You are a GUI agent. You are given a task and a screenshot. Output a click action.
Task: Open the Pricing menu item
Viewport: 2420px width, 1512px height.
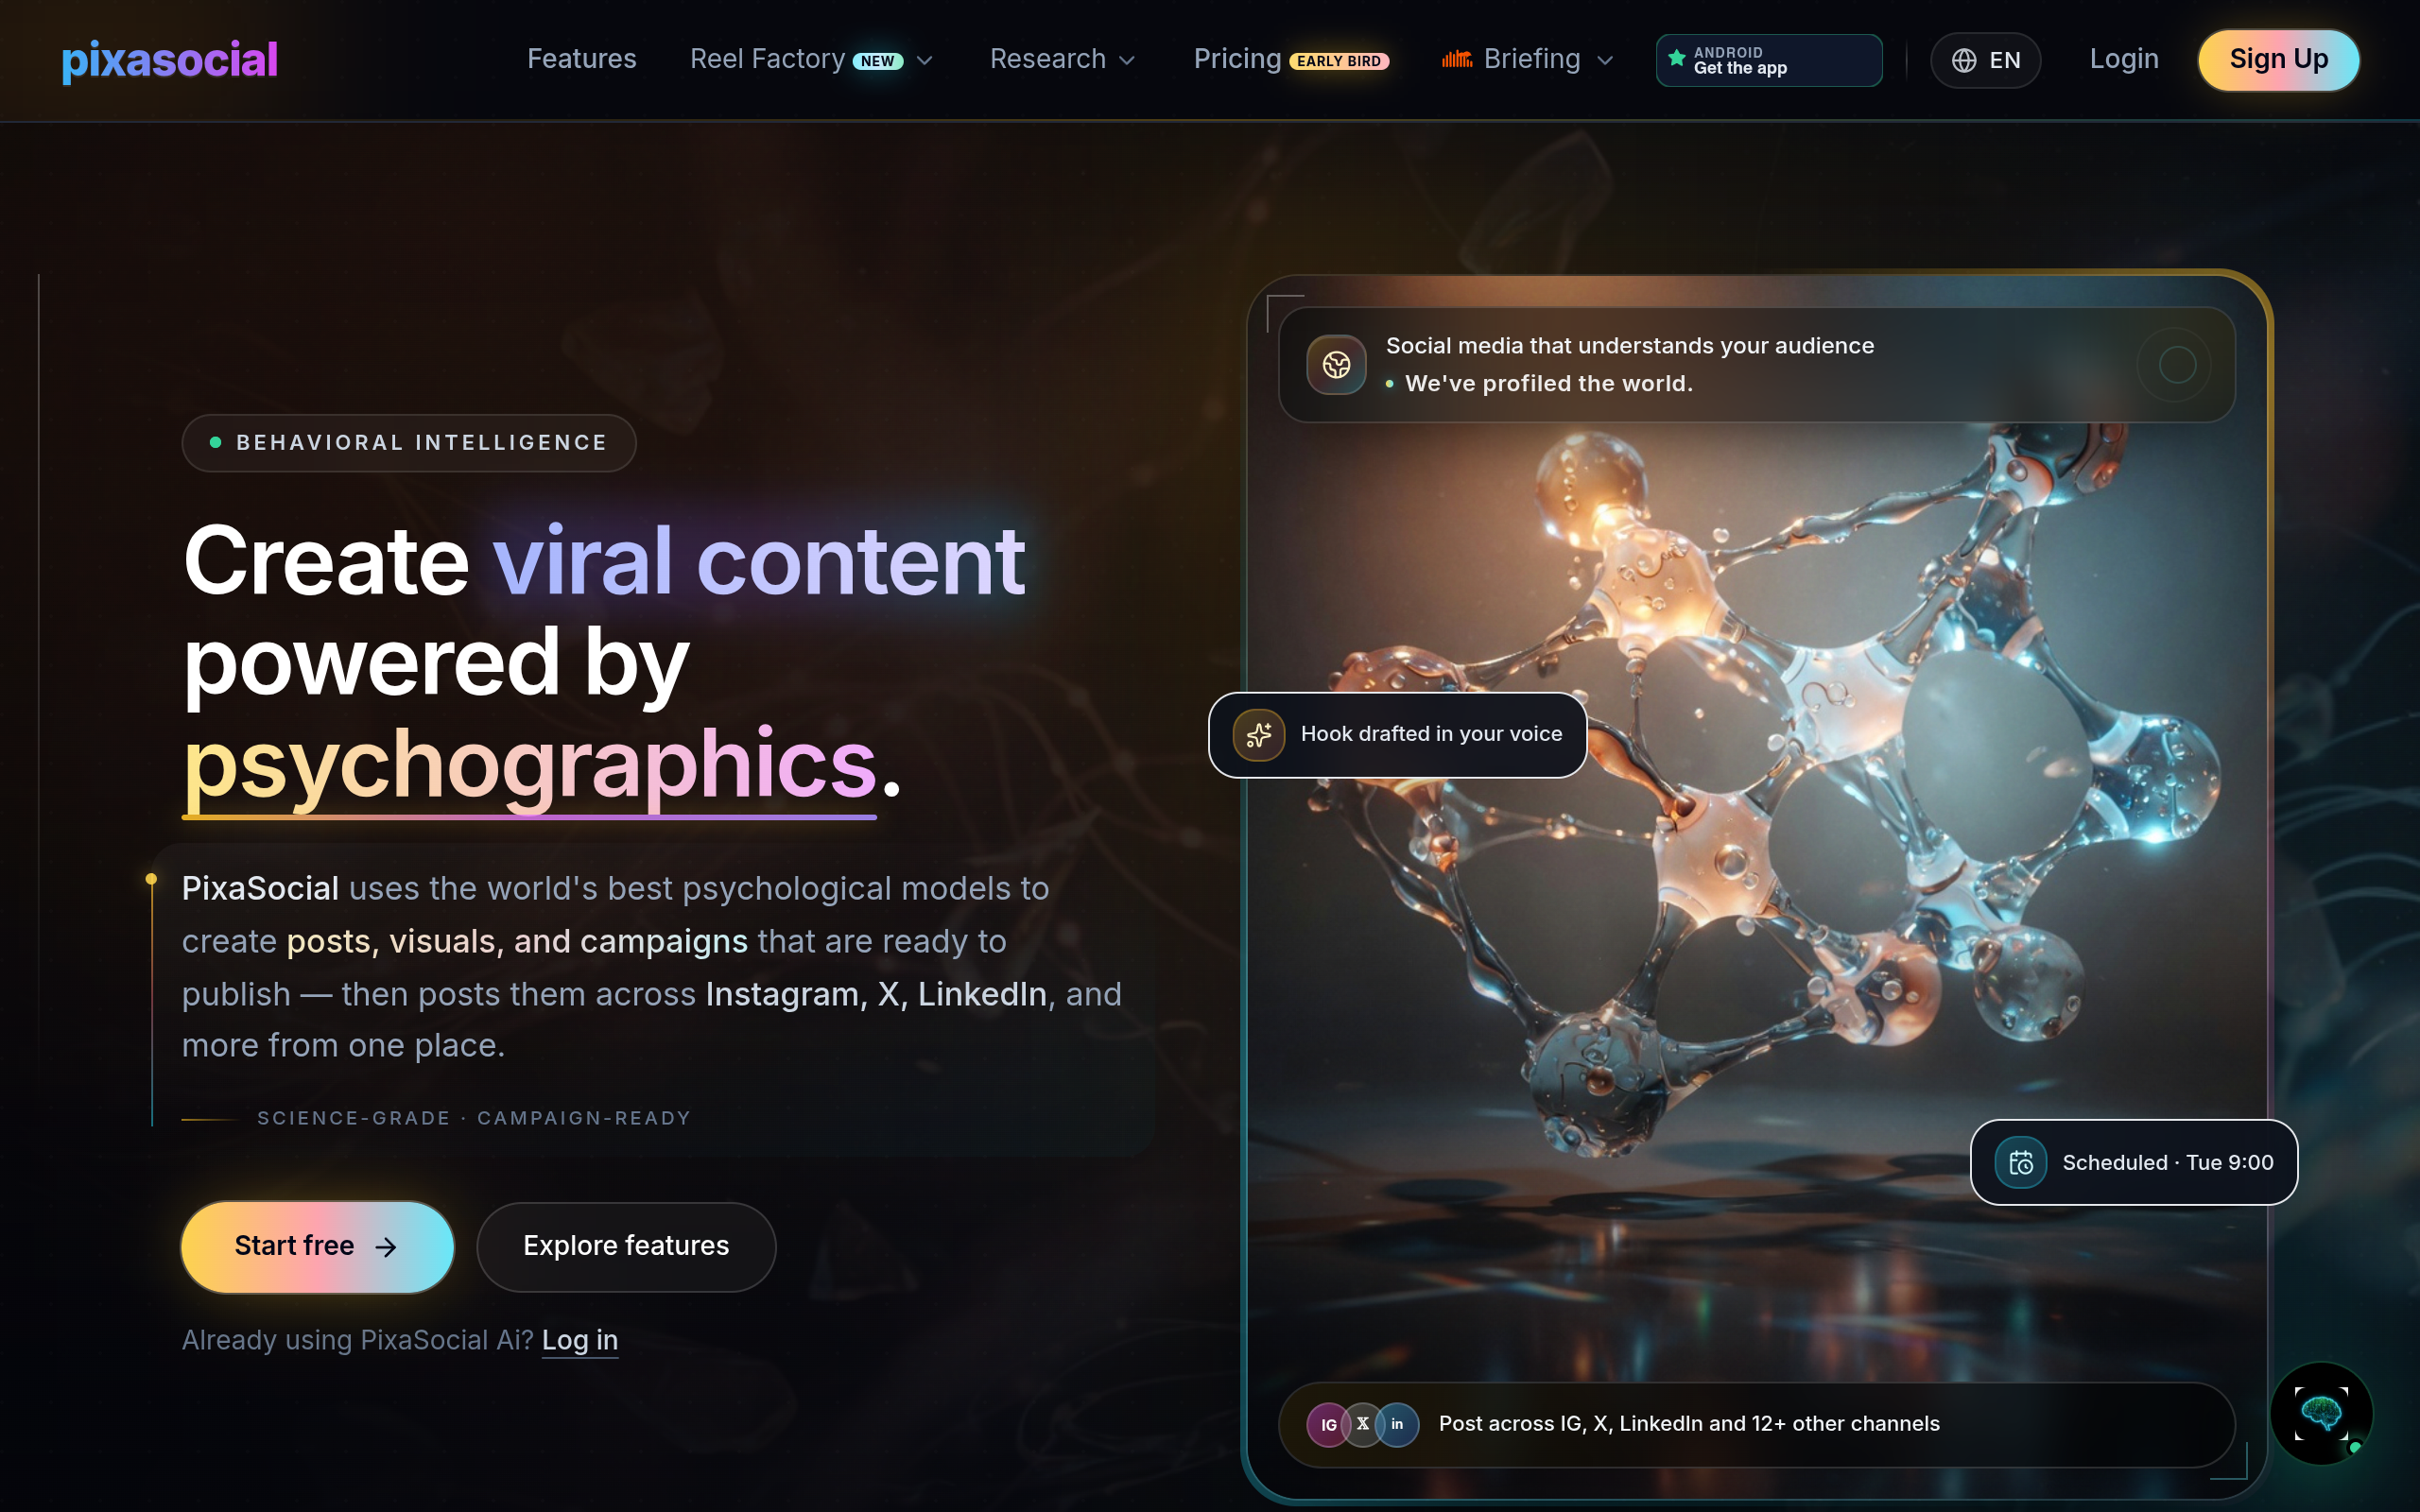click(1237, 59)
